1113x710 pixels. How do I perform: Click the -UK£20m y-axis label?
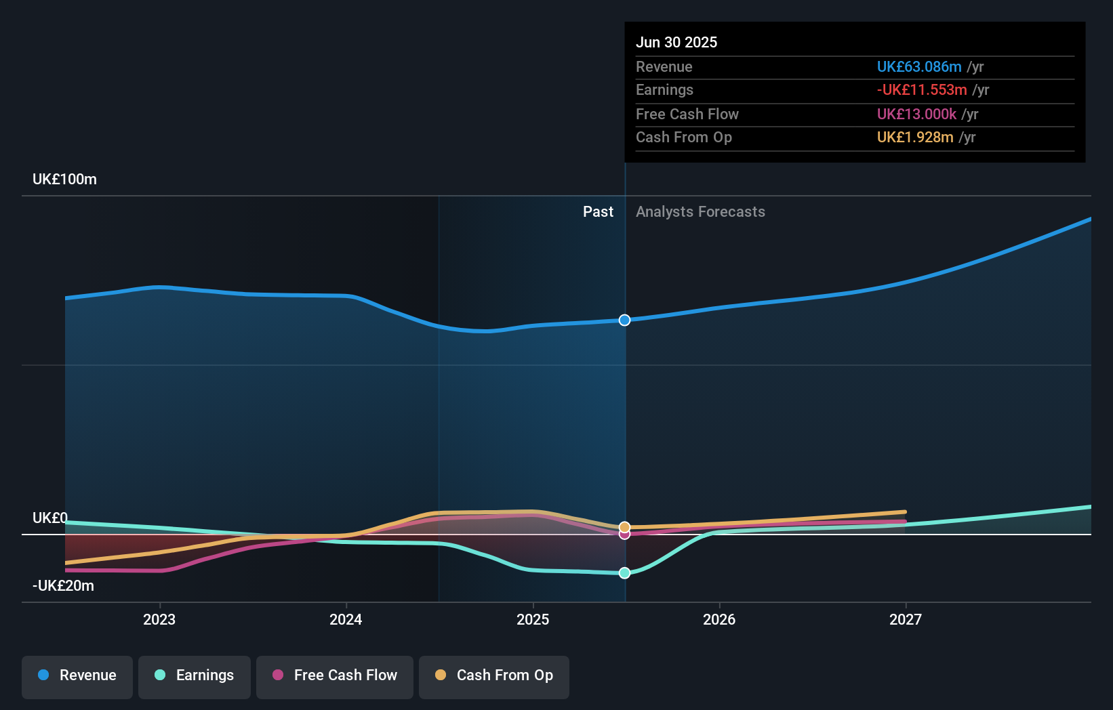coord(63,586)
